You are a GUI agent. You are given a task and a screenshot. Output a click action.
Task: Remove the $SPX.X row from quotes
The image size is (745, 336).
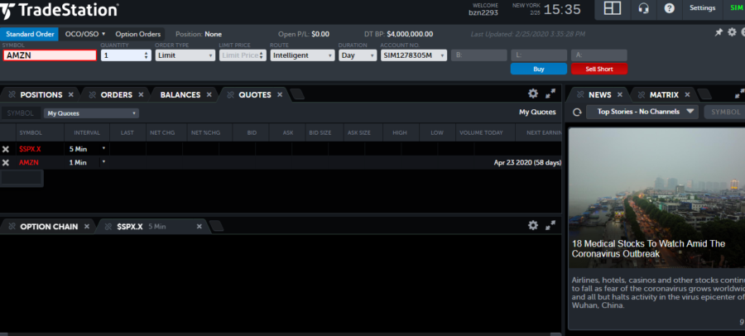(6, 149)
